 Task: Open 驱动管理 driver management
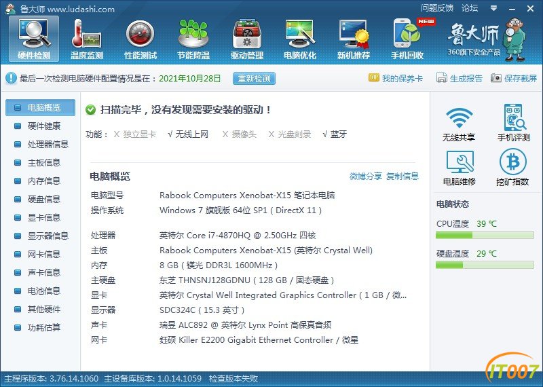pos(247,39)
